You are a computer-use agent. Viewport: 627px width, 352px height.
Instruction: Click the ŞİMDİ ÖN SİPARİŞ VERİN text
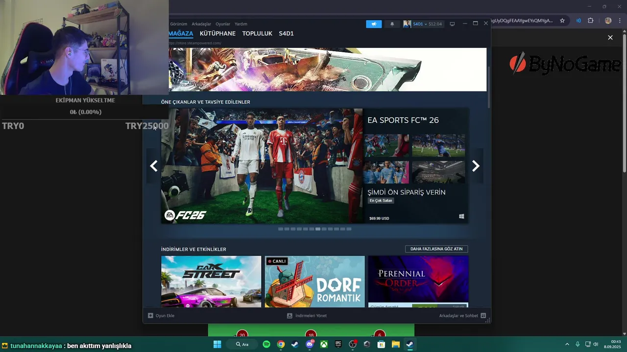tap(407, 192)
